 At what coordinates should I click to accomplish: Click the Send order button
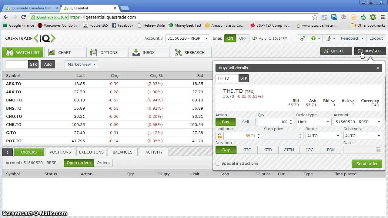tap(367, 164)
